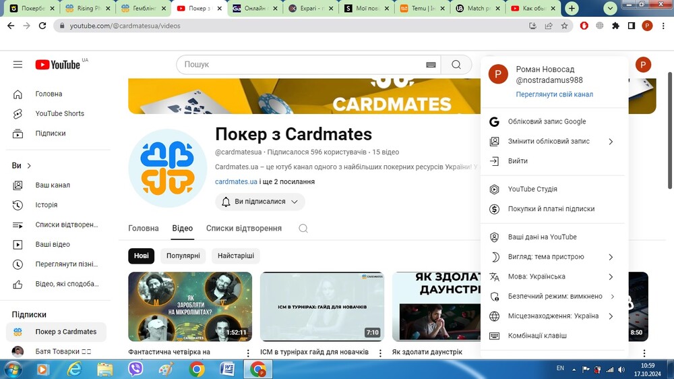
Task: Open Історія in the sidebar
Action: (58, 205)
